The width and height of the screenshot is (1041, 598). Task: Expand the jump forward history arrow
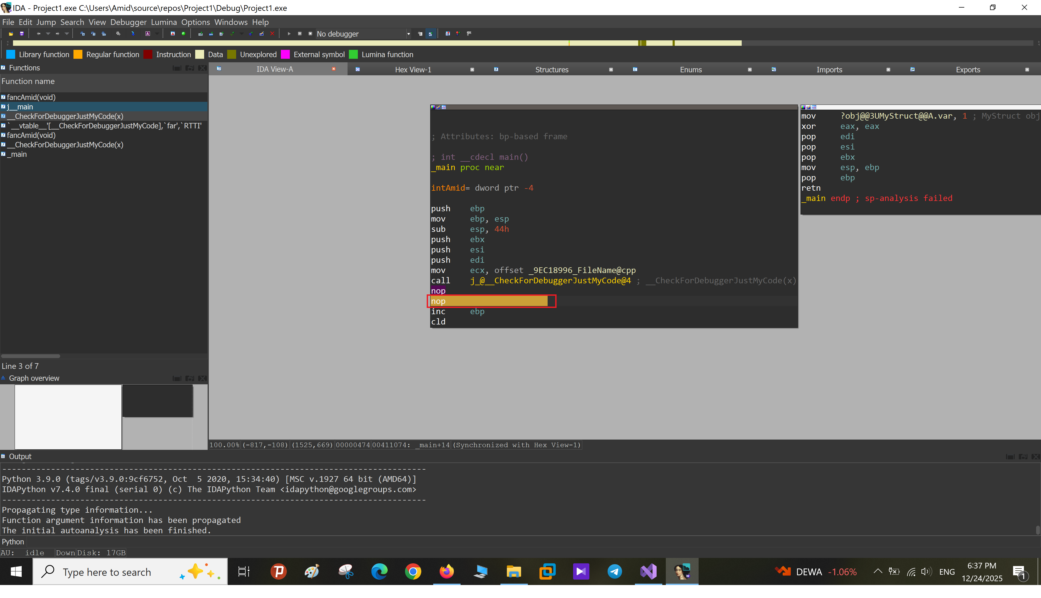[x=67, y=34]
